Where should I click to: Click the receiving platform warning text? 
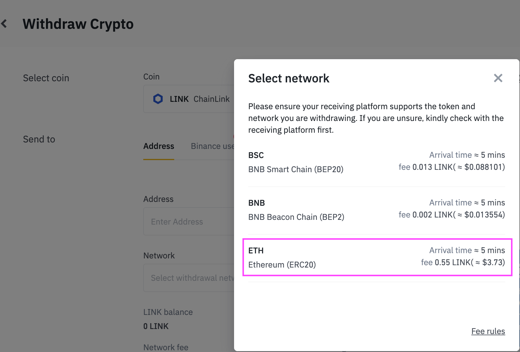(x=376, y=118)
